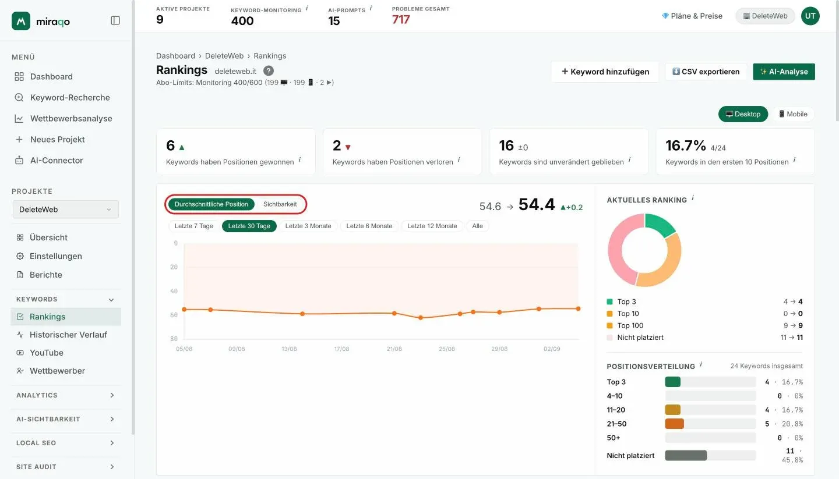Viewport: 839px width, 479px height.
Task: Click the '54.4' average position value
Action: pyautogui.click(x=537, y=204)
